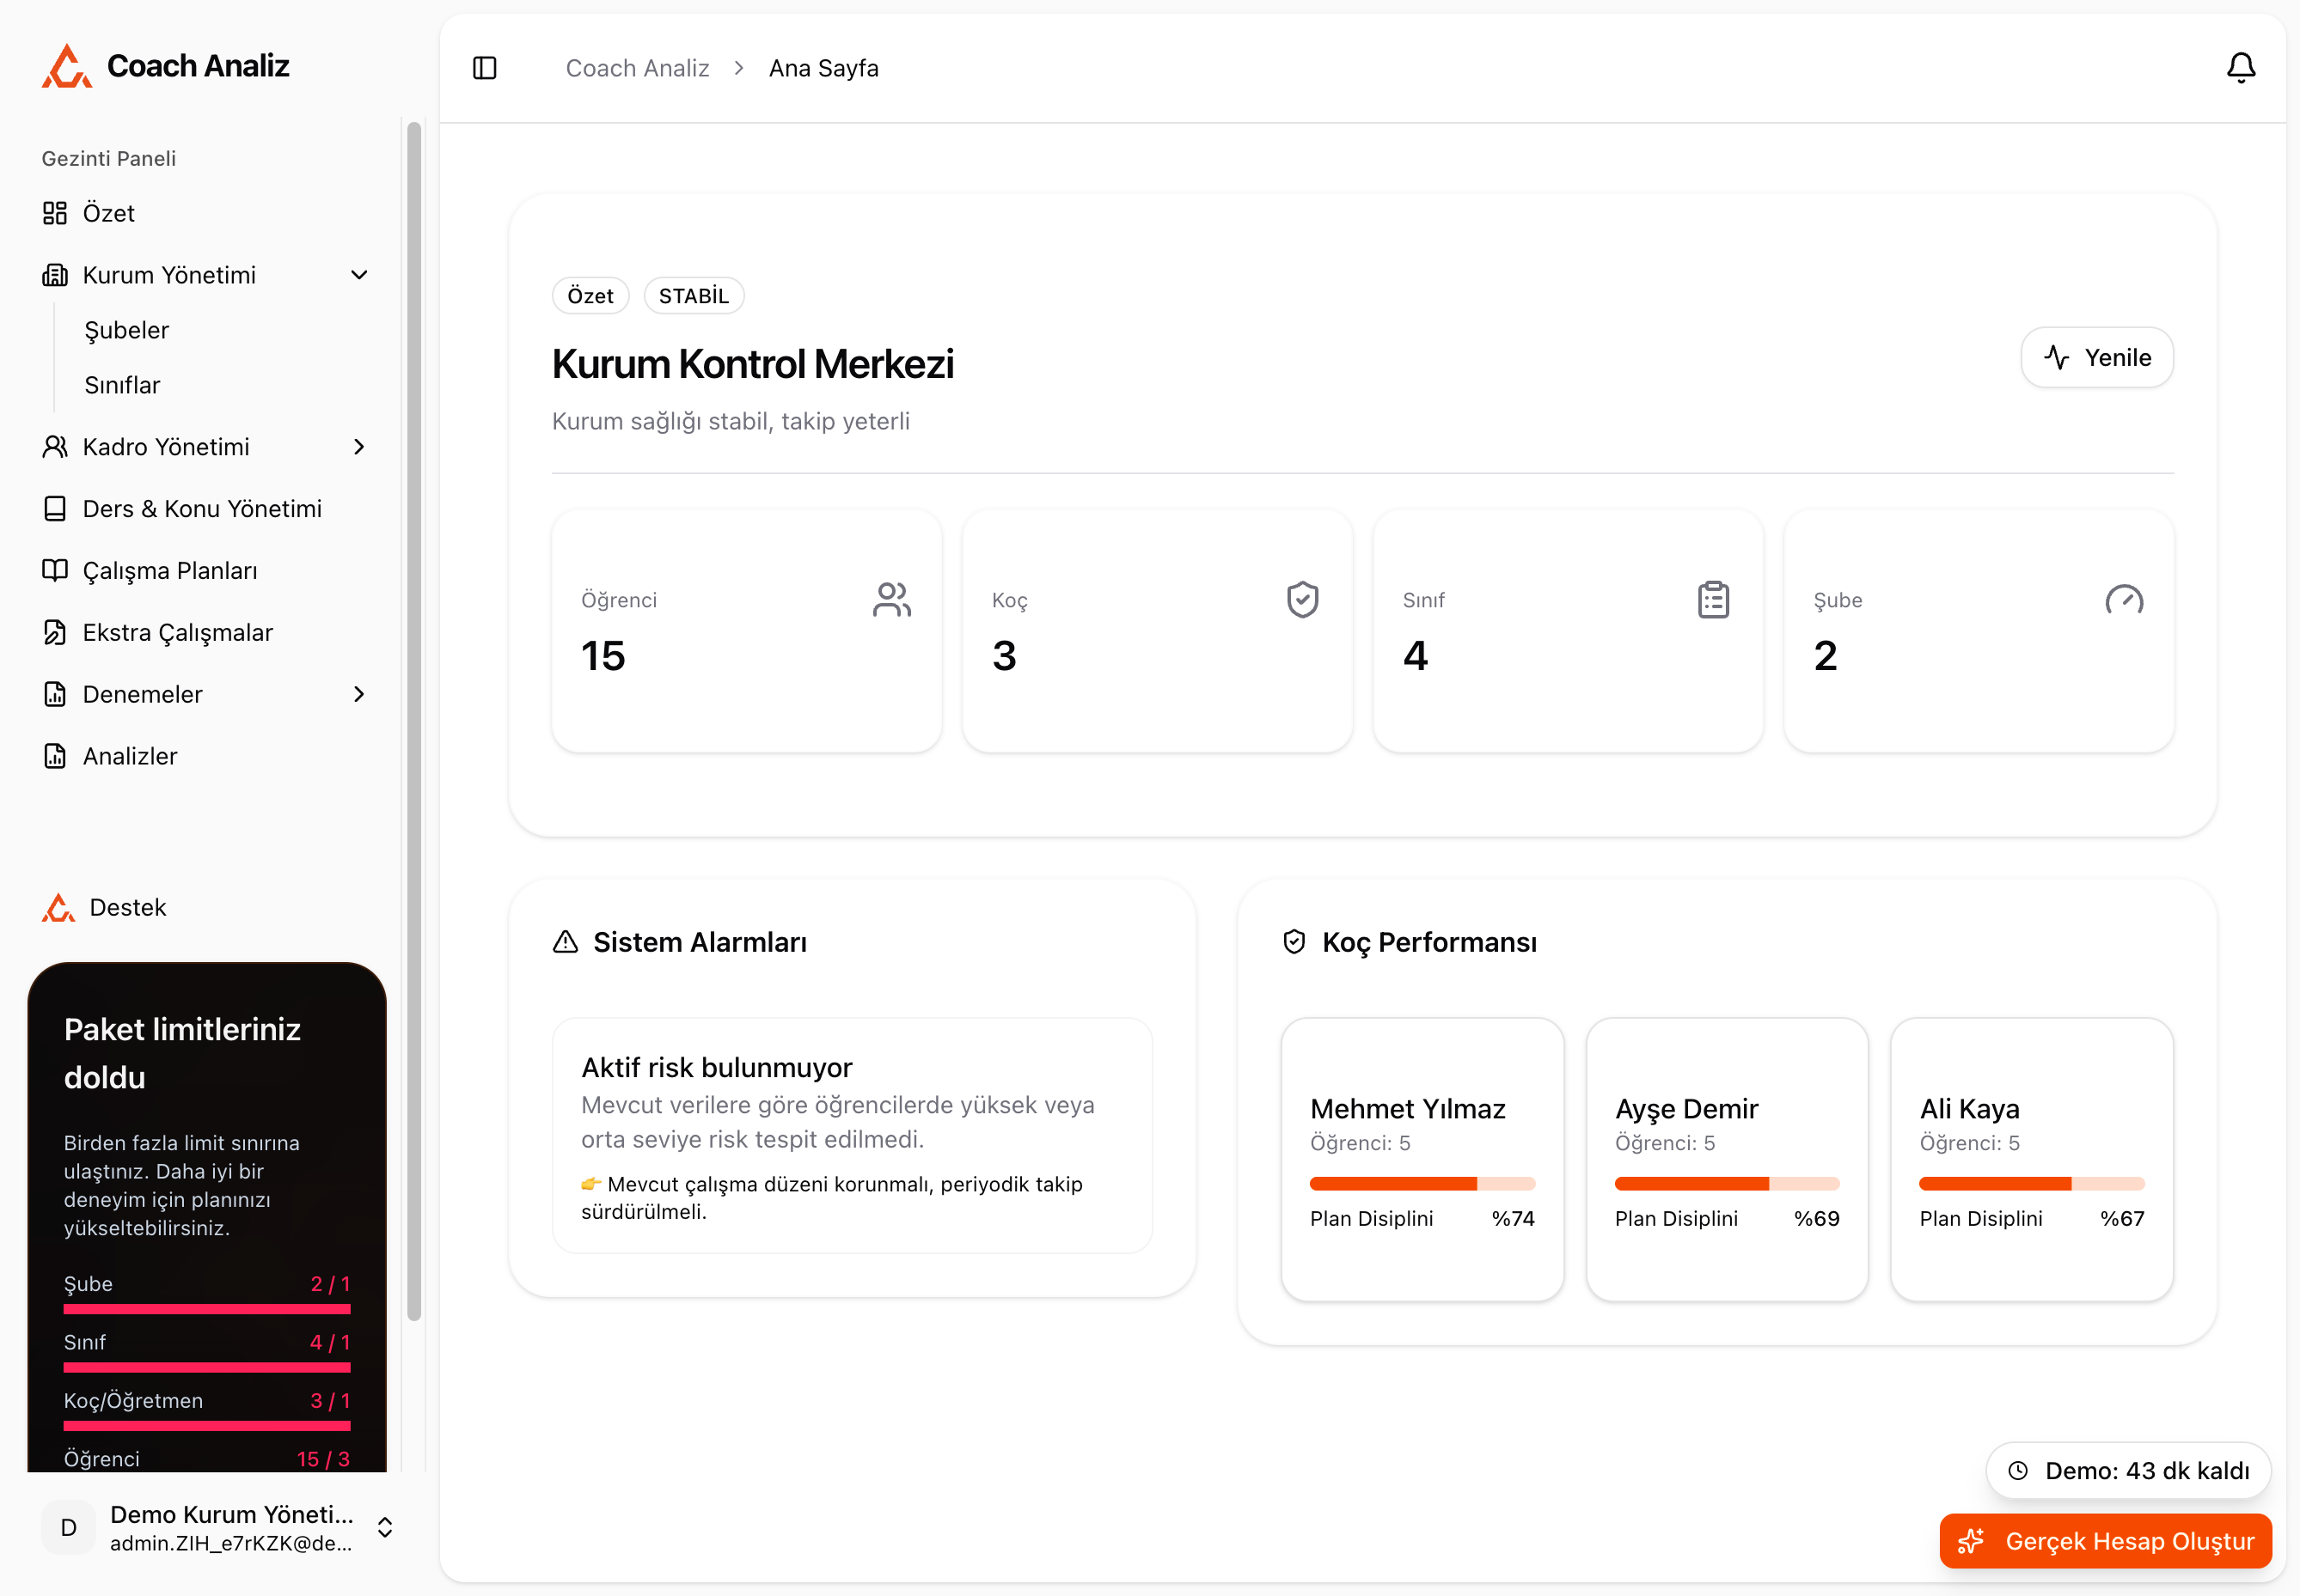
Task: Toggle the sidebar panel icon
Action: (486, 68)
